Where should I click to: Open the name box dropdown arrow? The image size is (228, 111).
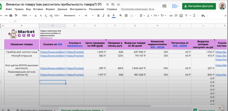[x=9, y=22]
